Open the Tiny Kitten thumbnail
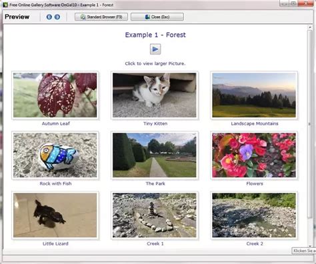Image resolution: width=316 pixels, height=264 pixels. tap(155, 95)
